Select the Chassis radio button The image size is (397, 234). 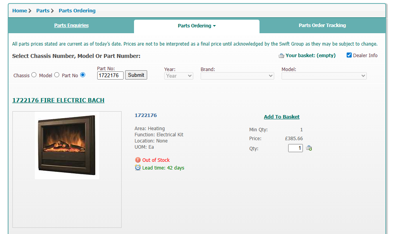pos(34,75)
